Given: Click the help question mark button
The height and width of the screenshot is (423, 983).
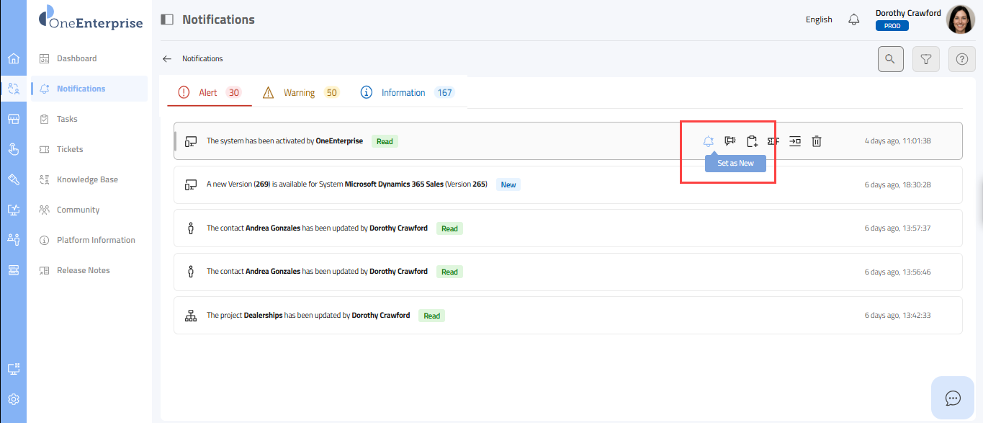Looking at the screenshot, I should 961,59.
